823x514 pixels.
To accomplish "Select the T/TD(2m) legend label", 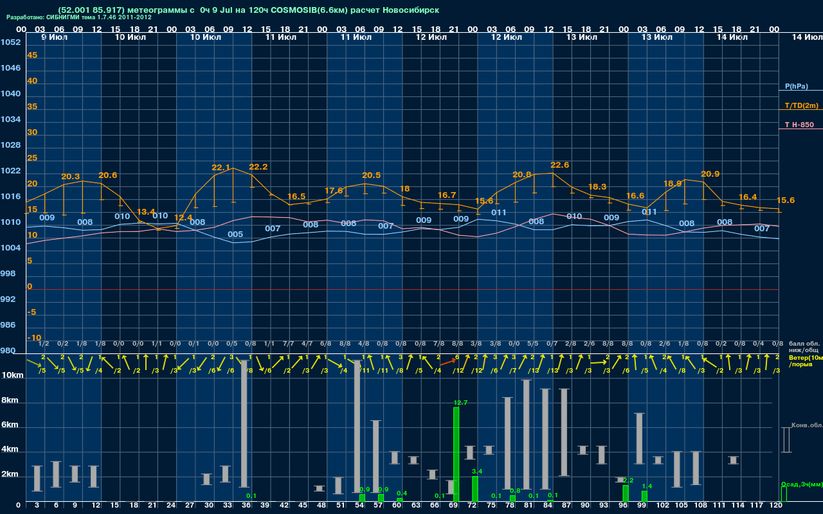I will (801, 105).
